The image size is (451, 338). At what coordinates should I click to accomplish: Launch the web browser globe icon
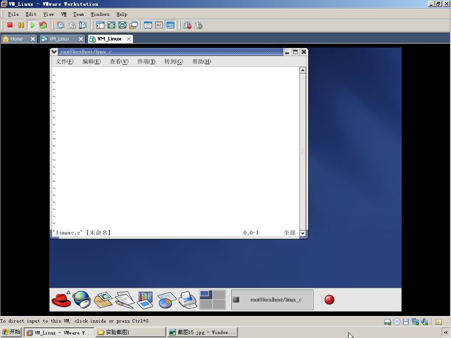(81, 299)
